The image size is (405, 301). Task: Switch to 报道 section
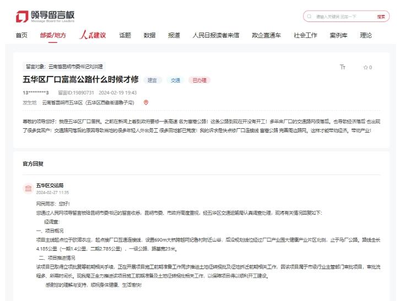point(174,35)
